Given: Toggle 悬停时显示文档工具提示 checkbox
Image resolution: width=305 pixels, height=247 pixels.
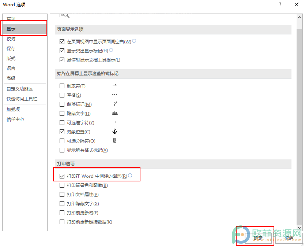Looking at the screenshot, I should click(62, 60).
